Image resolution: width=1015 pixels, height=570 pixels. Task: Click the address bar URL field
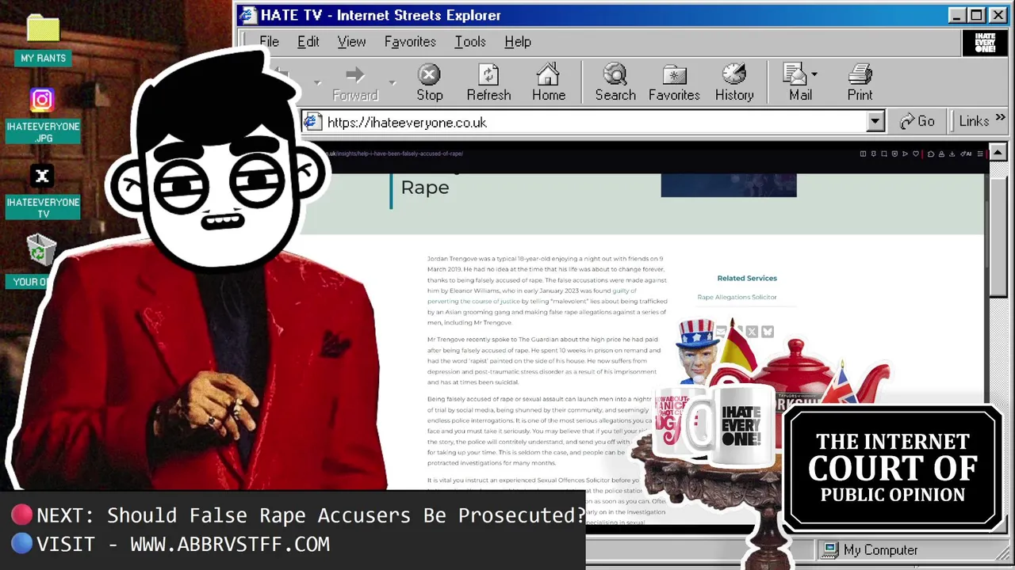pos(595,122)
